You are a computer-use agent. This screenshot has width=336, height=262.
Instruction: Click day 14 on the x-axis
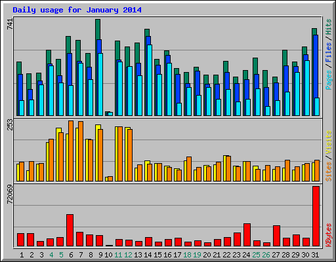(148, 255)
